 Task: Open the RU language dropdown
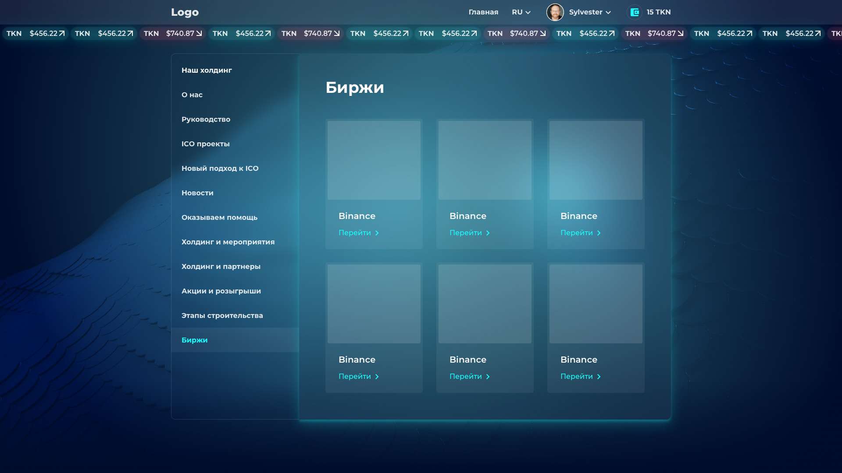pos(521,12)
